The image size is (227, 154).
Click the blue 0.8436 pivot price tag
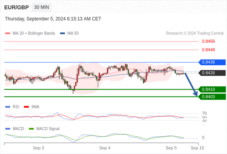(212, 62)
